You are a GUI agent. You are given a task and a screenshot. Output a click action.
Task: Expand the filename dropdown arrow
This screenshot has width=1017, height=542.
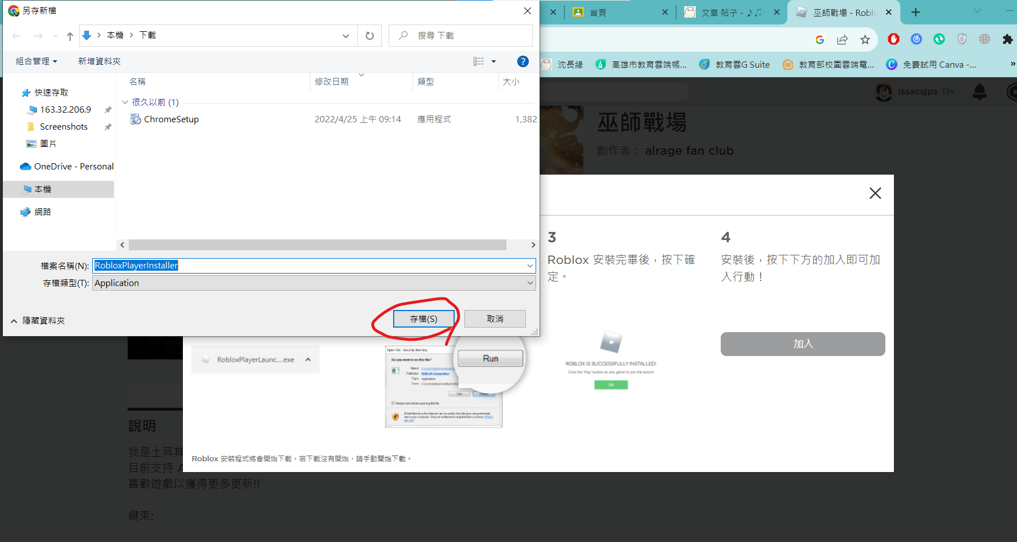click(530, 266)
